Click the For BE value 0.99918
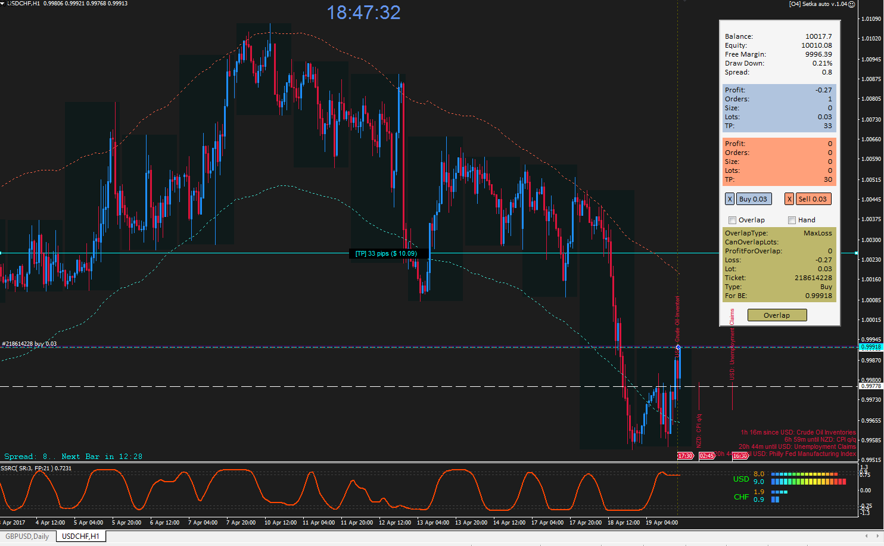This screenshot has height=546, width=884. point(819,296)
